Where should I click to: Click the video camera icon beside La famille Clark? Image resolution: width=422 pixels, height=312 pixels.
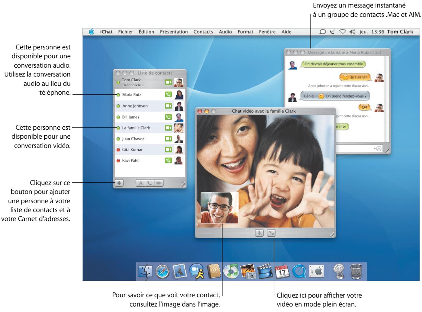pyautogui.click(x=168, y=128)
